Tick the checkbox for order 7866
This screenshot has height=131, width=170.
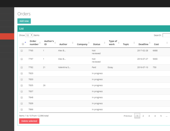coord(22,110)
